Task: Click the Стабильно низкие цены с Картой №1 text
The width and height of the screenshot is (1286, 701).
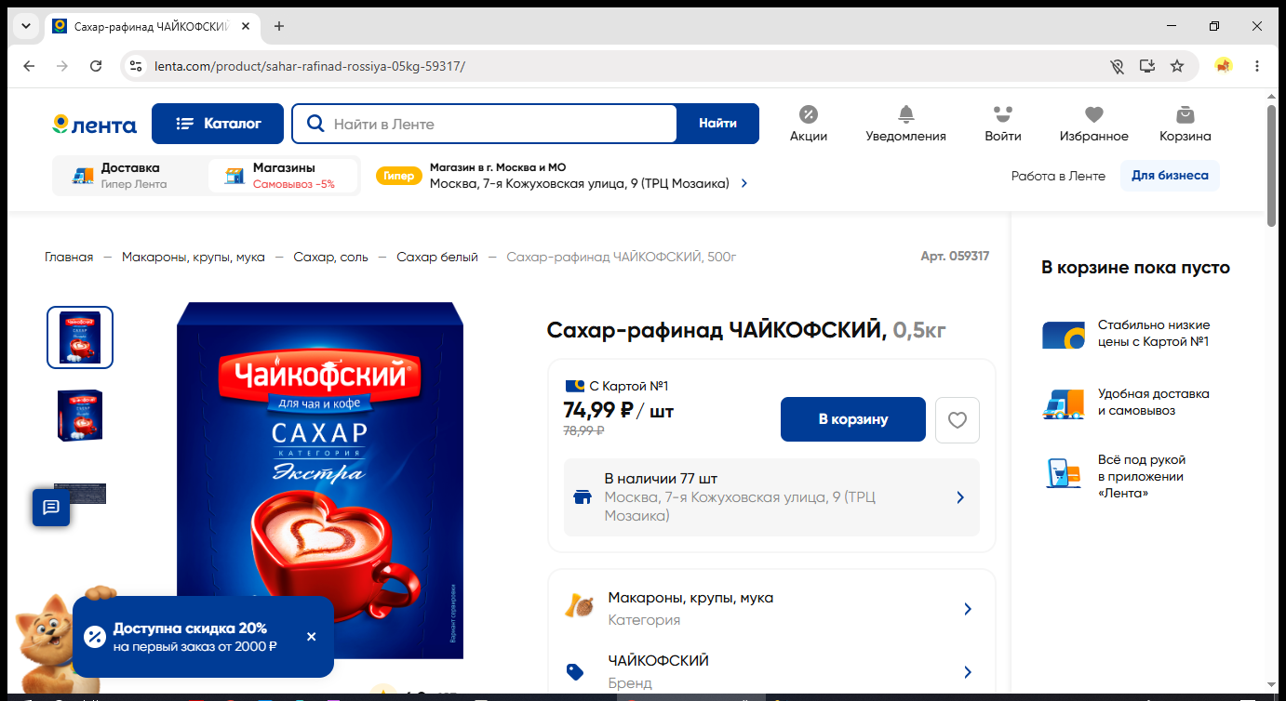Action: [x=1154, y=334]
